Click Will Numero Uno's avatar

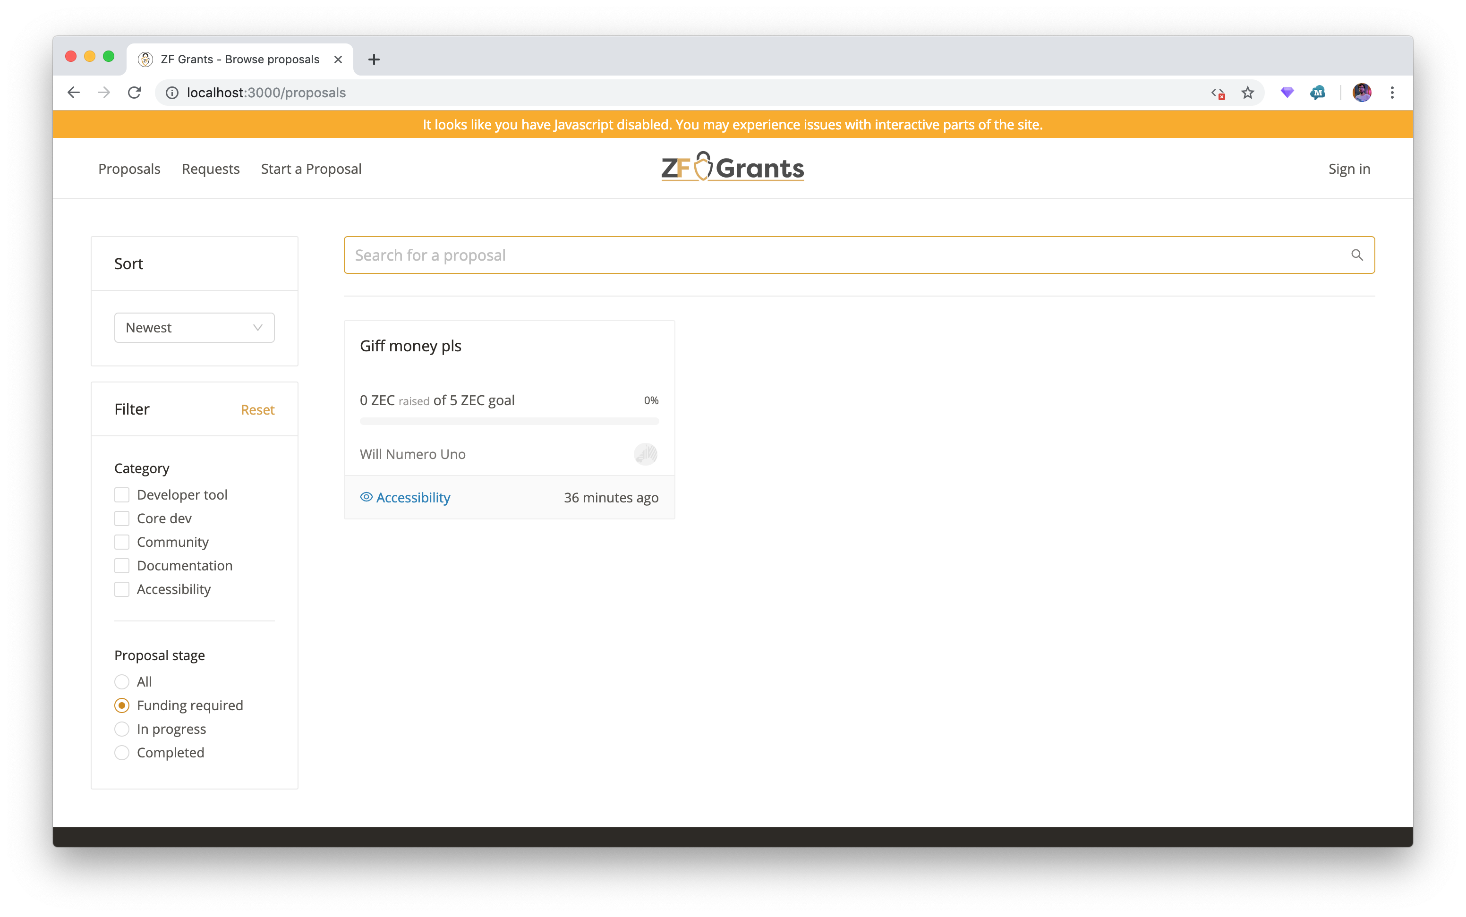tap(645, 454)
